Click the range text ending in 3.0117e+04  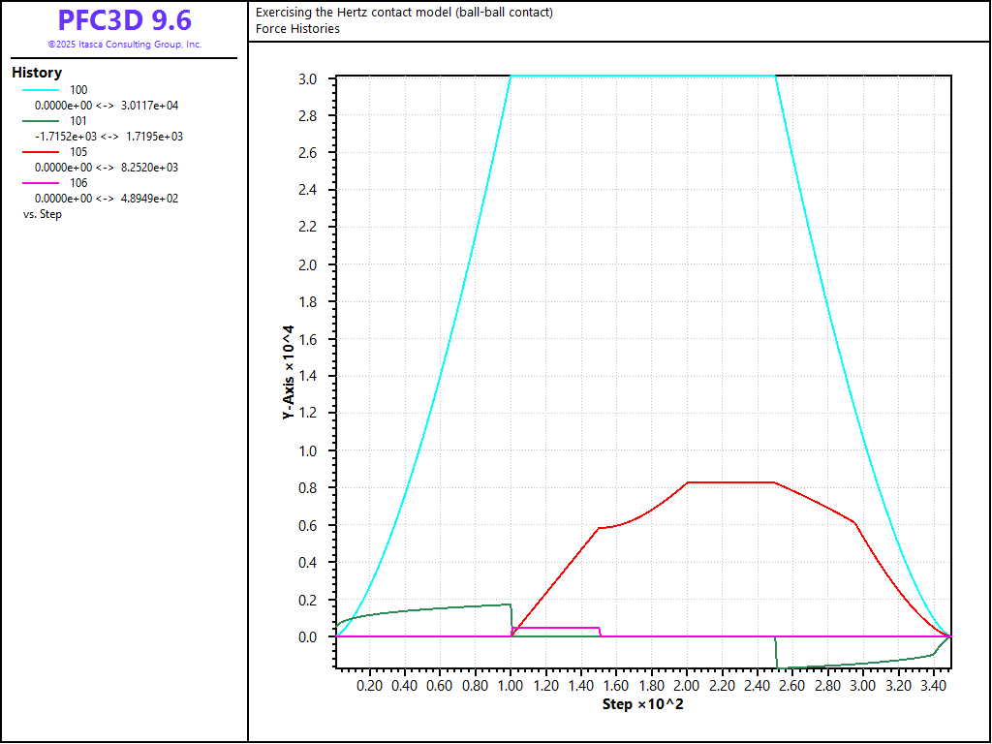coord(107,106)
